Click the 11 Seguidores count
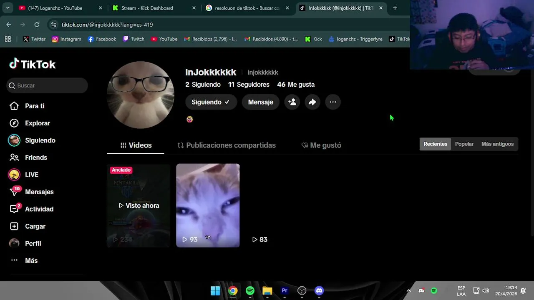This screenshot has width=534, height=300. click(x=249, y=85)
